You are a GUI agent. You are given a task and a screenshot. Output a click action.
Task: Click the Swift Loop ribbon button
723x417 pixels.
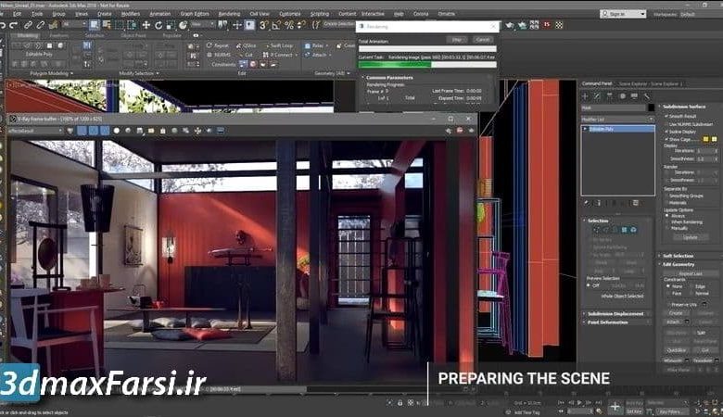point(279,46)
